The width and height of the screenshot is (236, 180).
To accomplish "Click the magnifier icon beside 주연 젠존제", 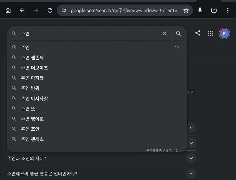I will (x=14, y=57).
